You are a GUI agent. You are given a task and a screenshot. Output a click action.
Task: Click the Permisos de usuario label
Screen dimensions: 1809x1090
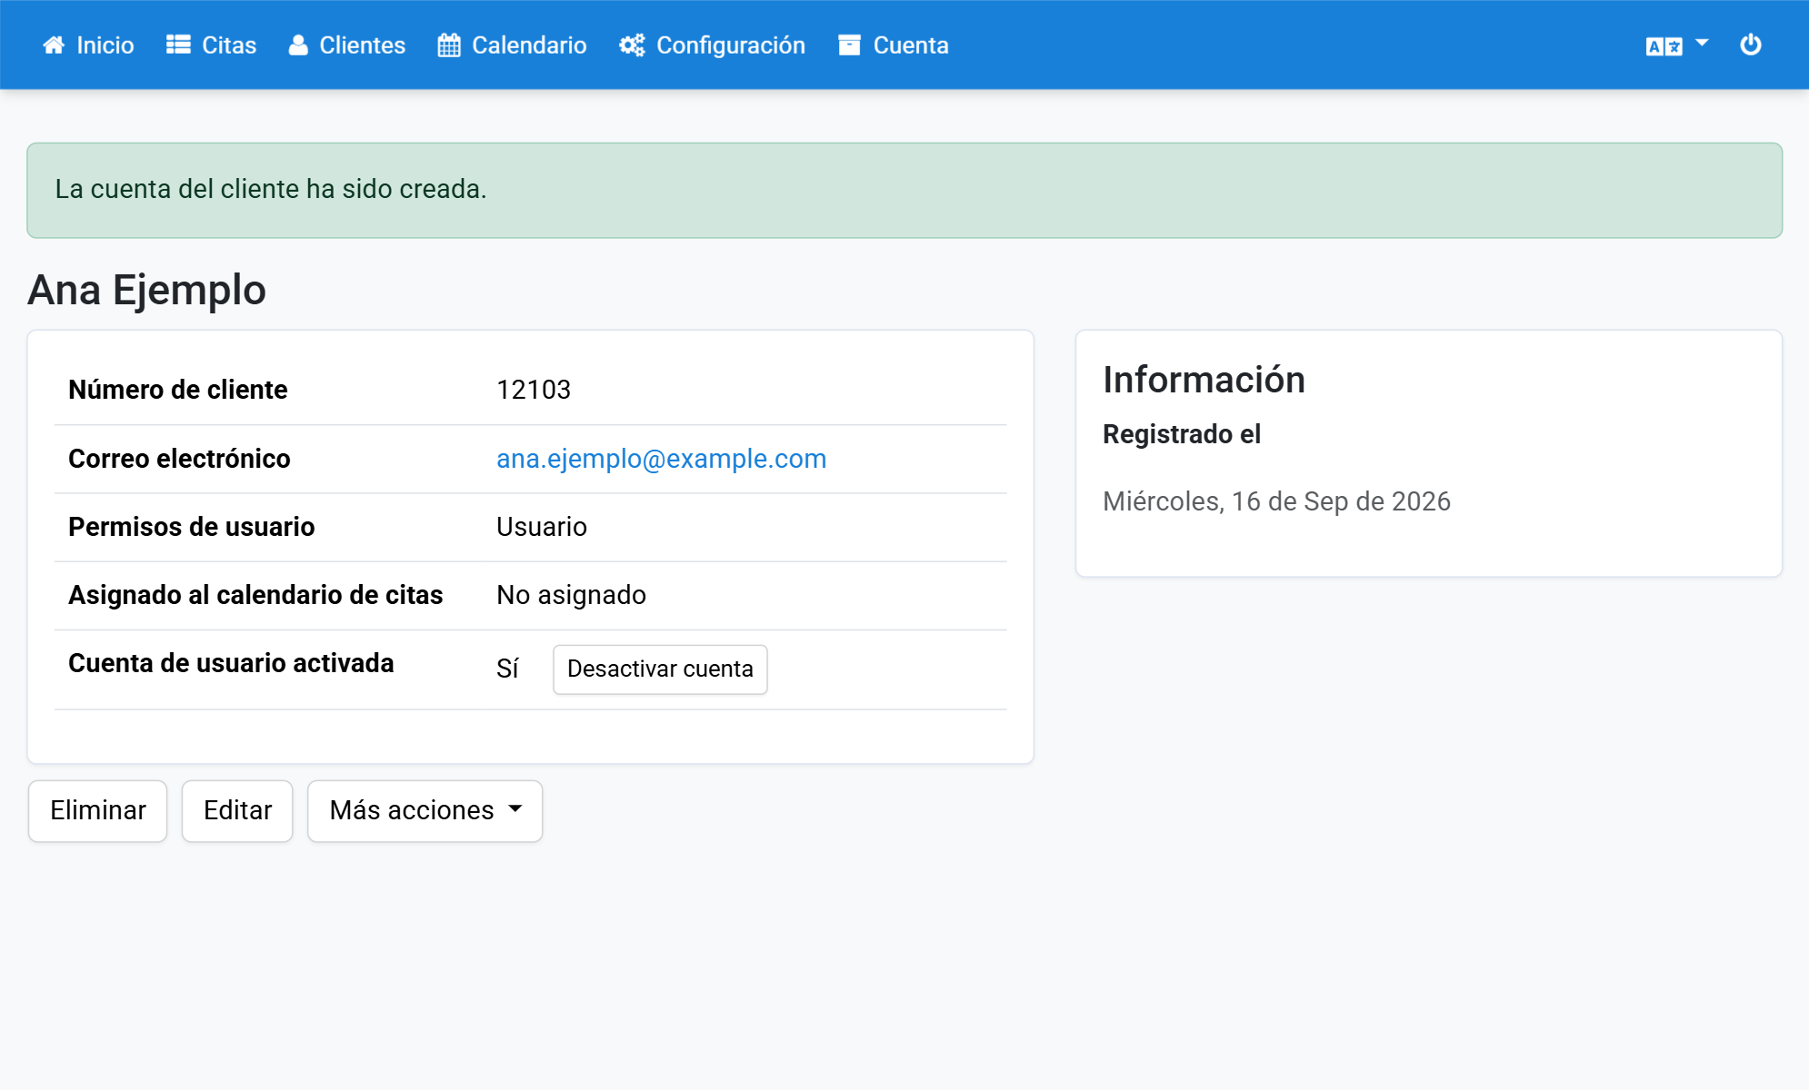point(192,527)
